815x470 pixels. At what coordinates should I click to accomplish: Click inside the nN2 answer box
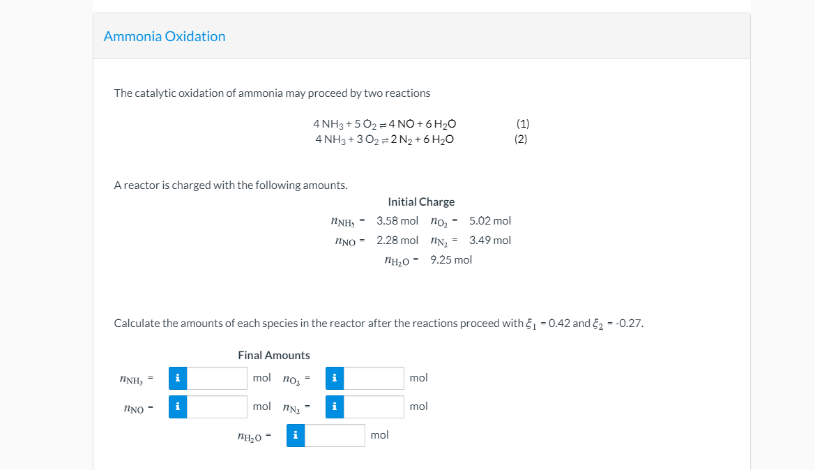pos(373,406)
